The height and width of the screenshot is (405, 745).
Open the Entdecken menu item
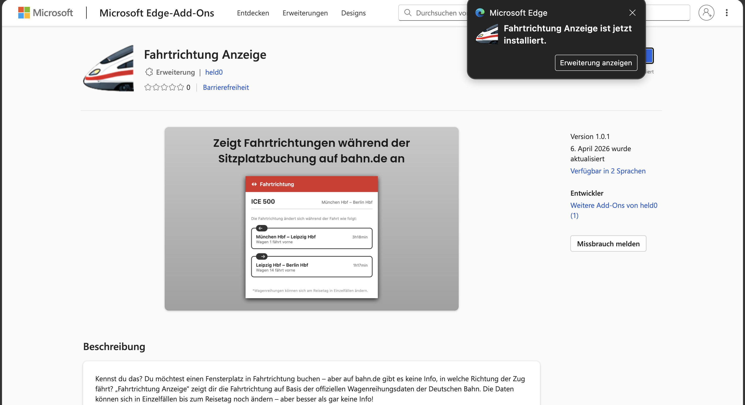pyautogui.click(x=253, y=13)
